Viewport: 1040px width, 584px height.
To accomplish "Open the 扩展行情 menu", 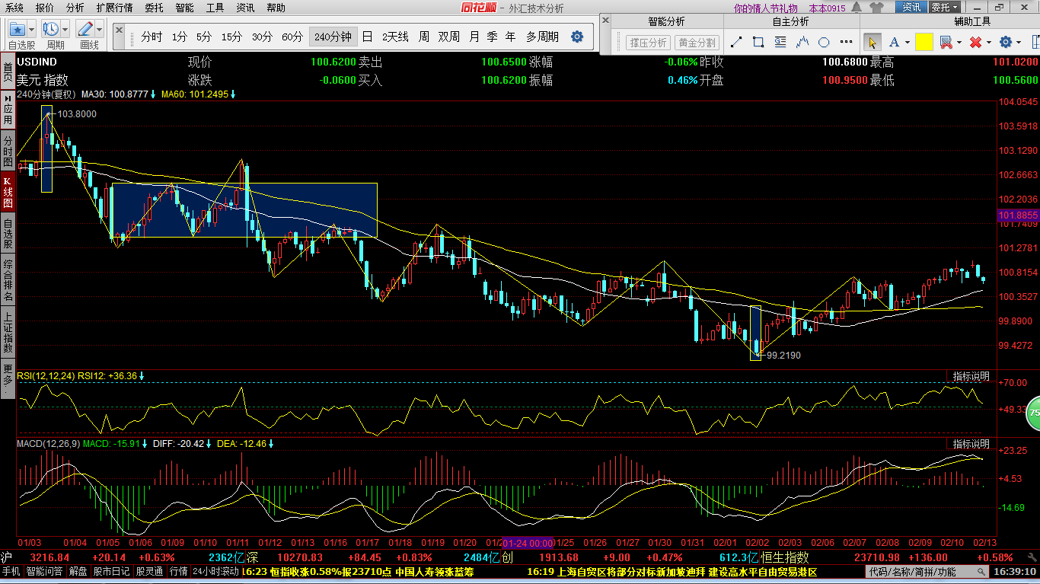I will click(114, 8).
